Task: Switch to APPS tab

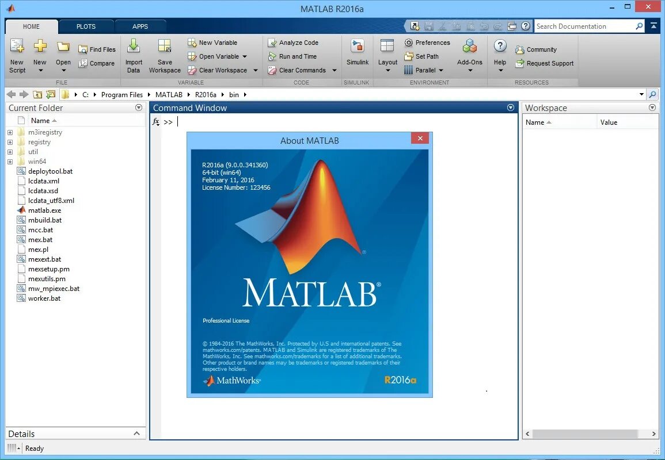Action: [x=140, y=26]
